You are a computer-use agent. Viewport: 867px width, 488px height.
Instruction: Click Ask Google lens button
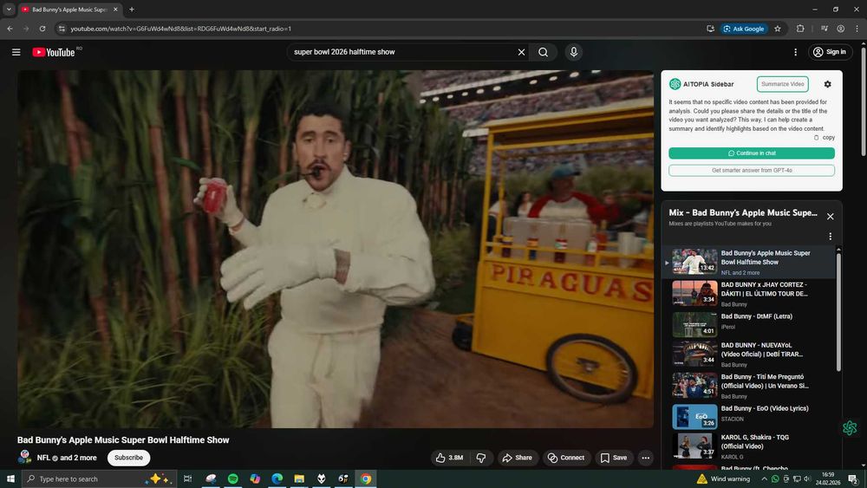coord(744,29)
